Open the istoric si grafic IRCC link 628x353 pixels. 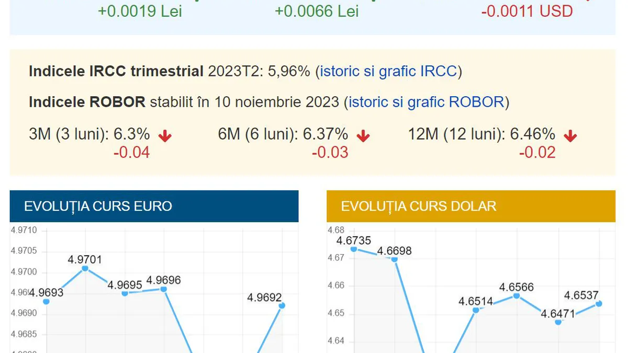[389, 71]
